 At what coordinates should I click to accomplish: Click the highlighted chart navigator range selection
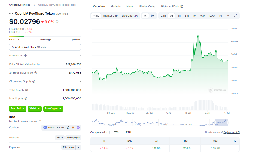click(x=222, y=122)
